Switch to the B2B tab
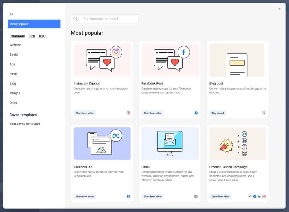Screen dimensions: 289x212 tap(32, 36)
